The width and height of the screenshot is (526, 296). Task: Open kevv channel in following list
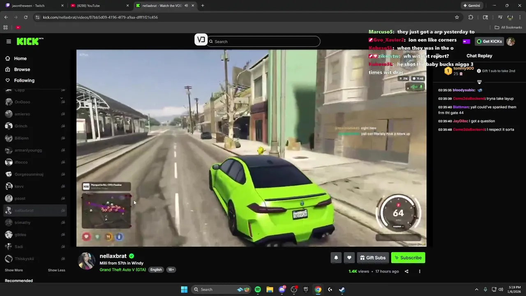(x=35, y=186)
